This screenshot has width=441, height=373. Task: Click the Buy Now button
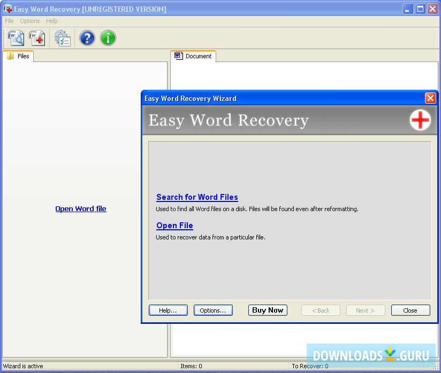[x=268, y=310]
